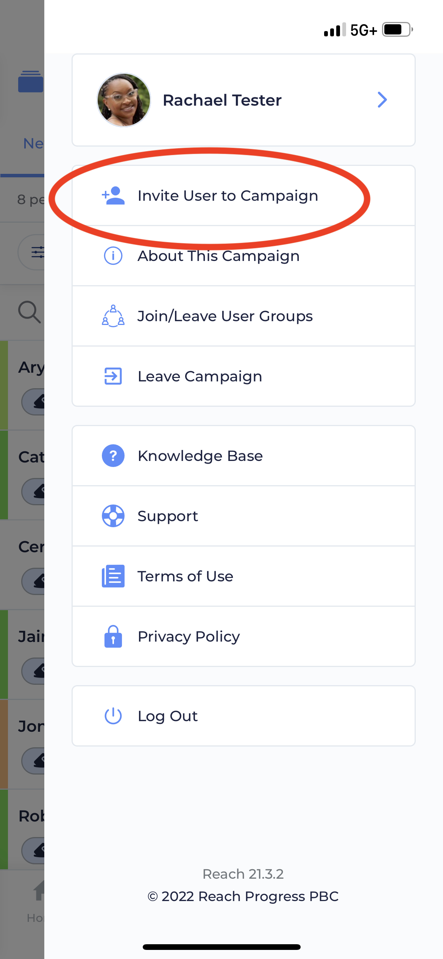The width and height of the screenshot is (443, 959).
Task: Open the search magnifier in the background panel
Action: (x=29, y=311)
